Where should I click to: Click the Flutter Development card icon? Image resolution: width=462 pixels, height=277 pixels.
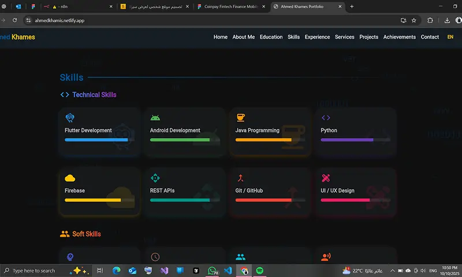click(x=70, y=118)
